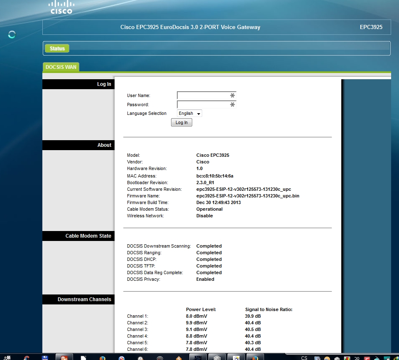This screenshot has height=360, width=399.
Task: Click the Wireless Network value 'Disable'
Action: (x=204, y=216)
